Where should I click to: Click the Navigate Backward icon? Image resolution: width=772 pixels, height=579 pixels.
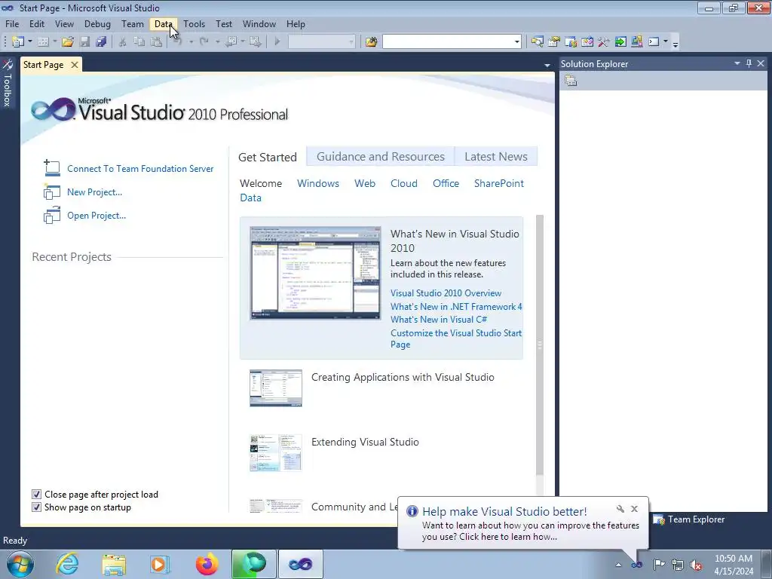click(x=231, y=42)
